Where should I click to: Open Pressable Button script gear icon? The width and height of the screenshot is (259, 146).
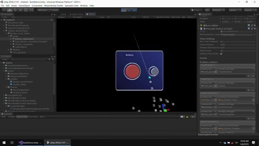pyautogui.click(x=255, y=28)
